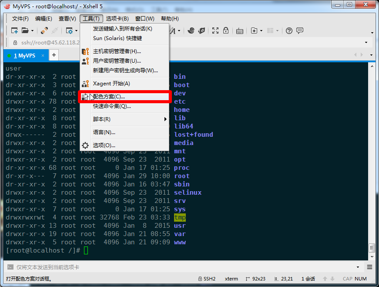This screenshot has height=287, width=379.
Task: Open the virtual keyboard icon
Action: pyautogui.click(x=239, y=31)
